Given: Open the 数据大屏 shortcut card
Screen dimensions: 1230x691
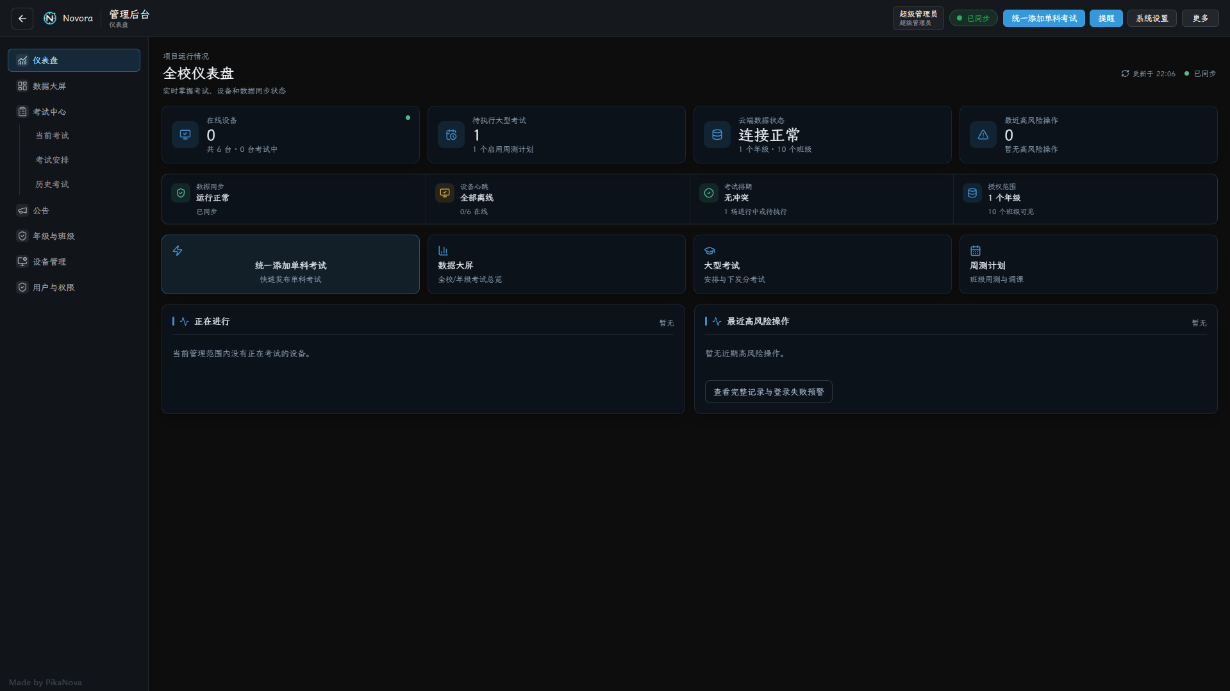Looking at the screenshot, I should pyautogui.click(x=556, y=264).
